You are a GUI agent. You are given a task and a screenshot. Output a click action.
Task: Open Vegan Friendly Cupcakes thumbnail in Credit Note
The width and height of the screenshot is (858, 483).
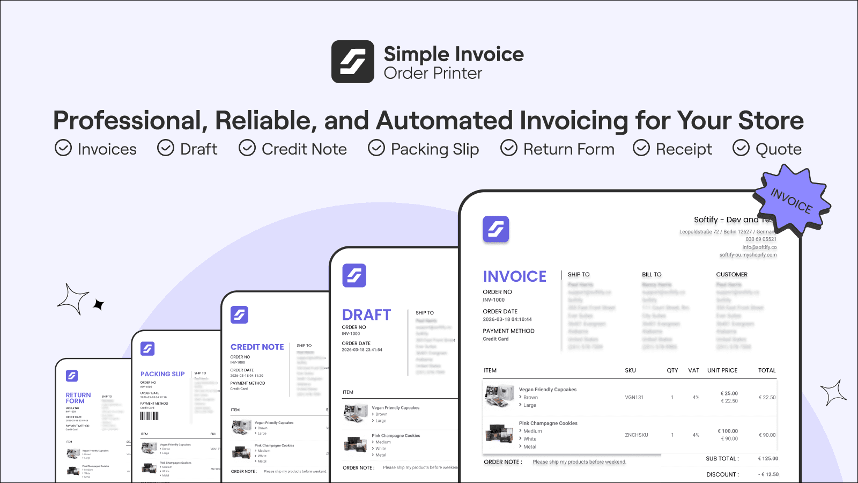point(241,427)
